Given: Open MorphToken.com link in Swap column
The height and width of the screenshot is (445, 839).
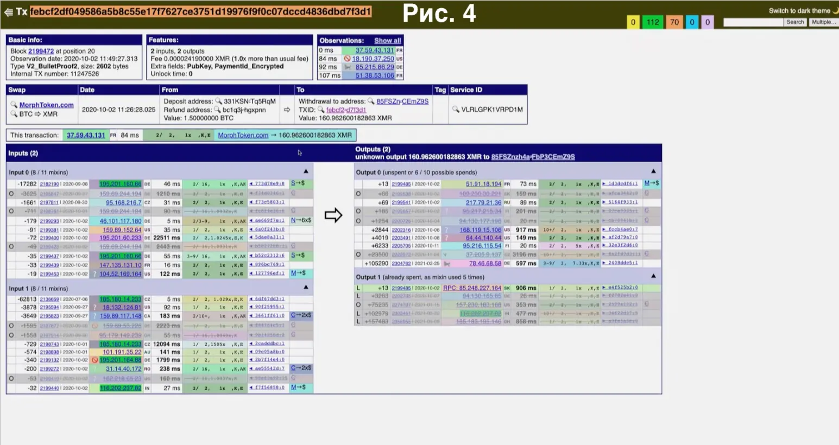Looking at the screenshot, I should tap(47, 105).
